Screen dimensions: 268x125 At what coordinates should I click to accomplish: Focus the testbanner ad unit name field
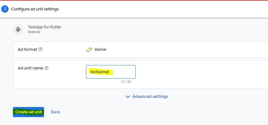tap(111, 72)
